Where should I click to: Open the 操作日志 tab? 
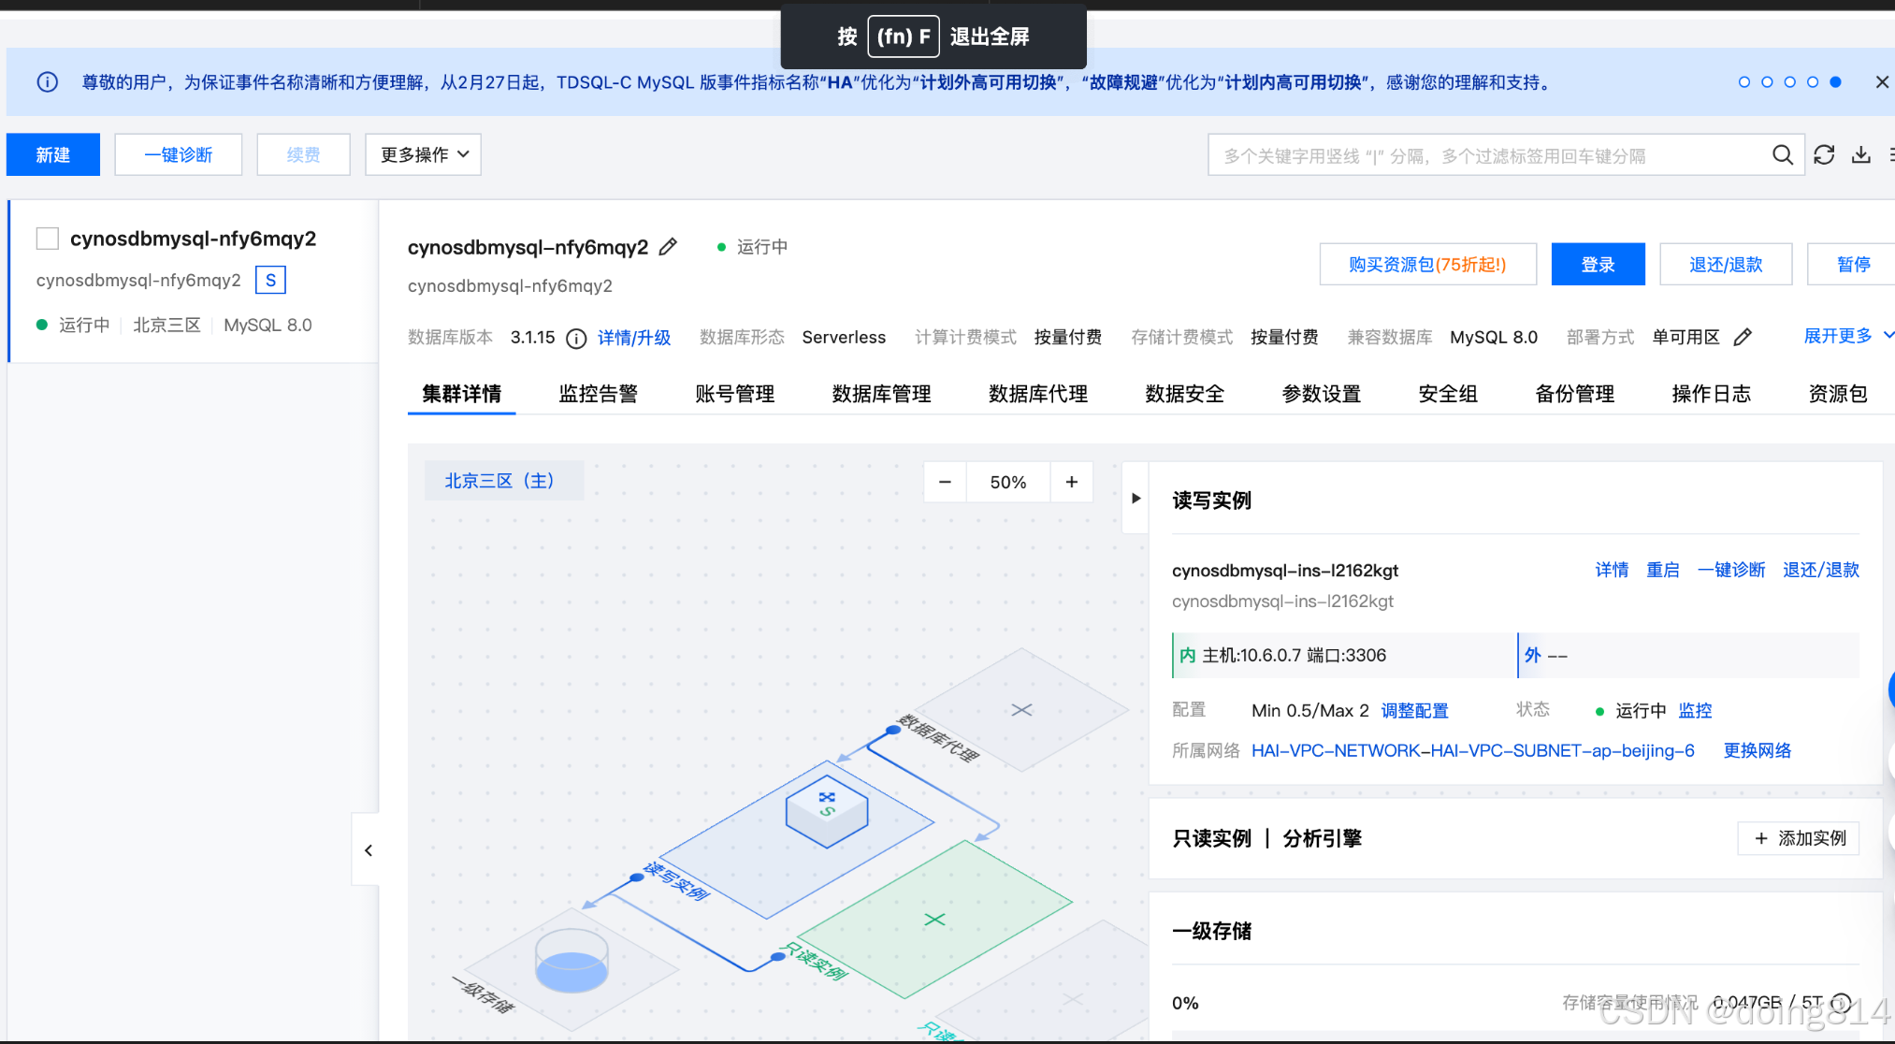(x=1712, y=394)
